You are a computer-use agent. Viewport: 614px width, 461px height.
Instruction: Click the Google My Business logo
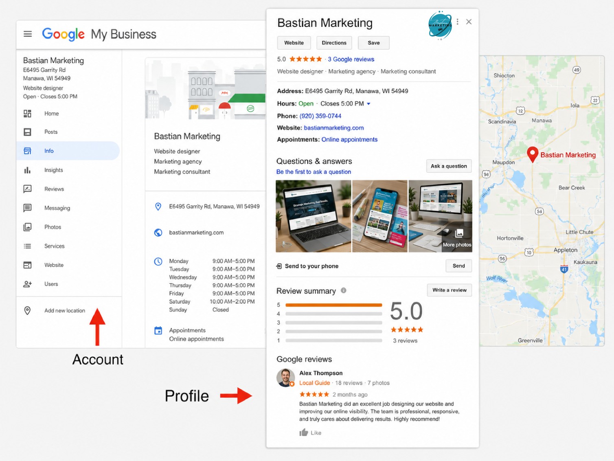(99, 34)
